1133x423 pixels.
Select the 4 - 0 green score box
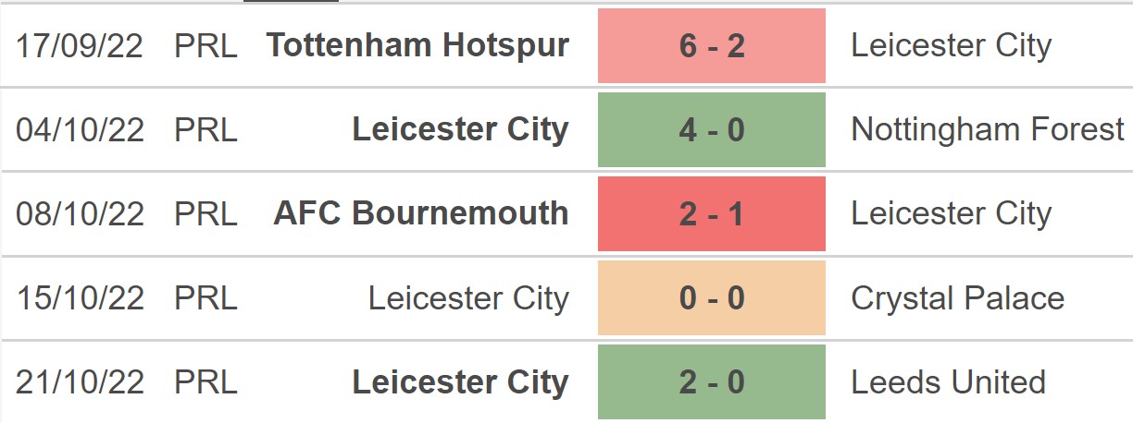tap(712, 129)
